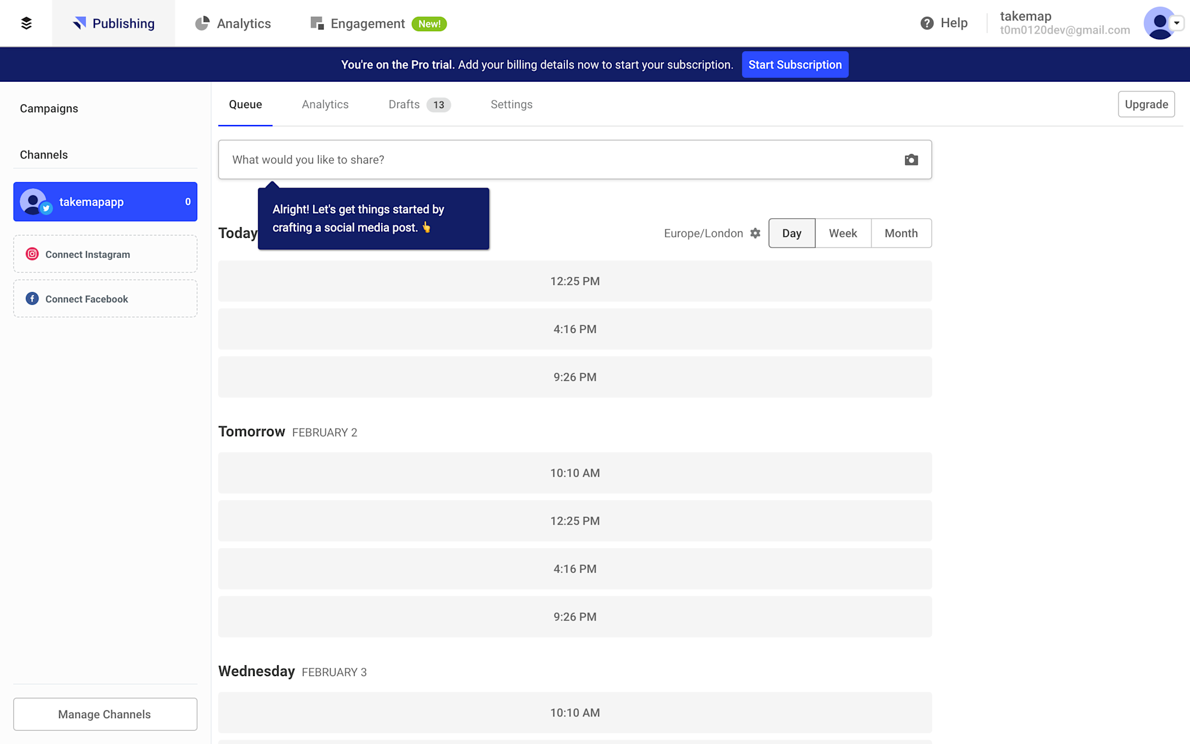Expand the account dropdown arrow
The height and width of the screenshot is (744, 1190).
point(1177,23)
